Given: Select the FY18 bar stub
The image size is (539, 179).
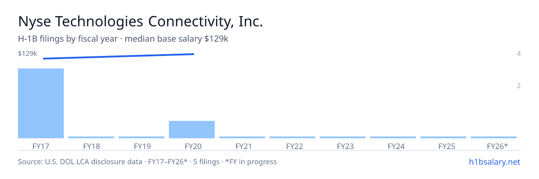Looking at the screenshot, I should coord(91,137).
